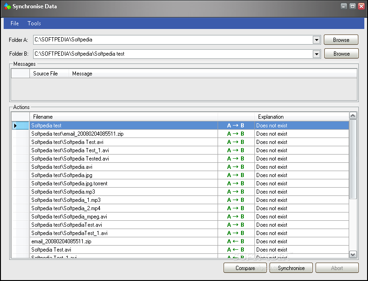Click the Actions list scroll down arrow
The height and width of the screenshot is (281, 368).
[353, 254]
